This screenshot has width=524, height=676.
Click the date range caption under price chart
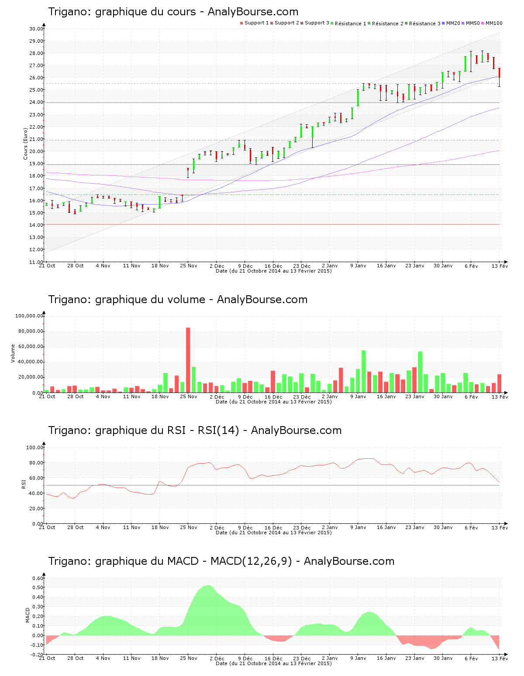tap(274, 271)
